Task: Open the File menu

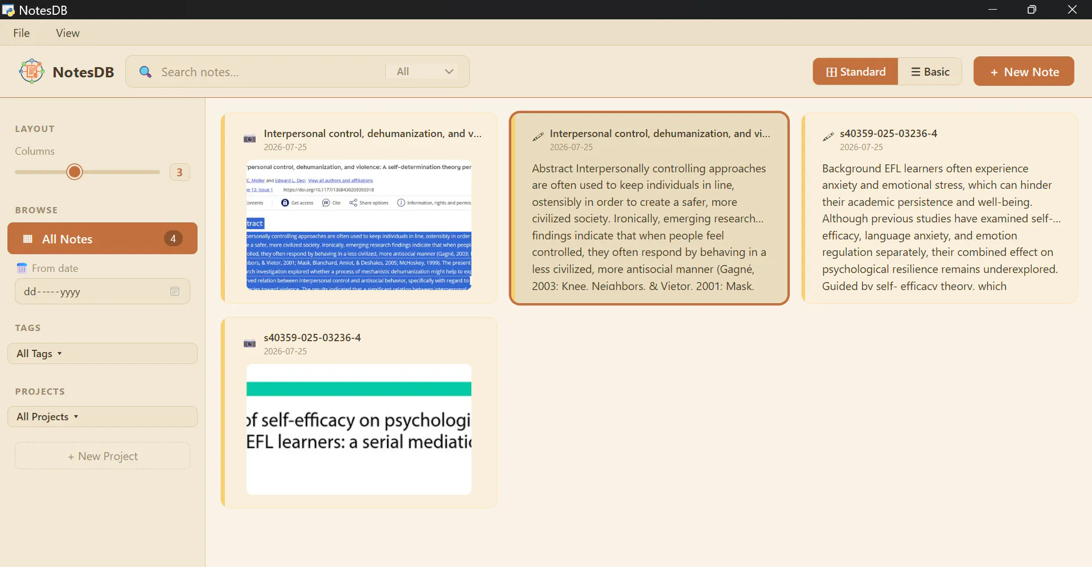Action: 22,33
